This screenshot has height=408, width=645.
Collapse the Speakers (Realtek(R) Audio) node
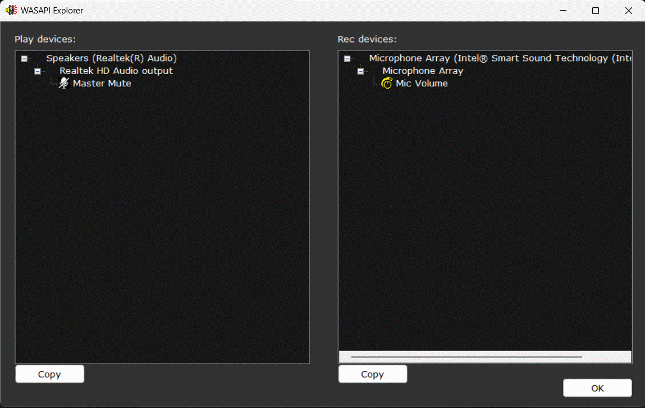(24, 58)
